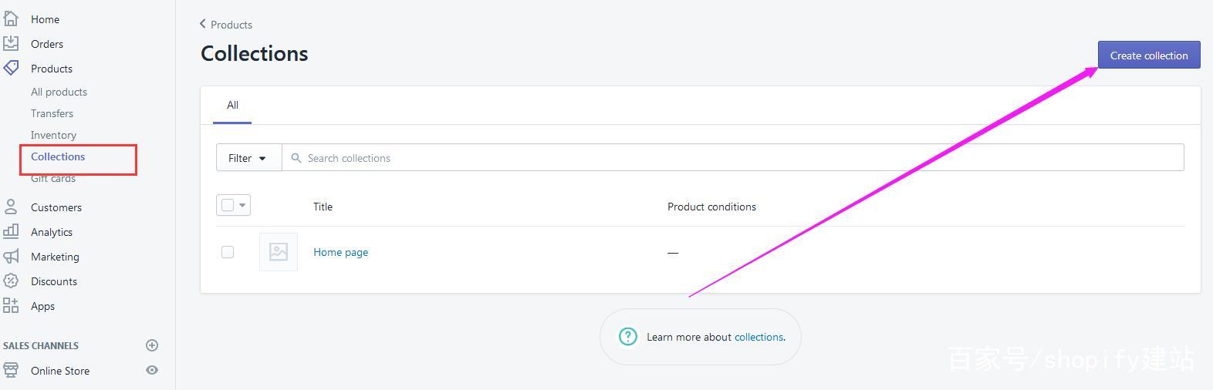The image size is (1213, 390).
Task: Tick the Home page collection checkbox
Action: [x=228, y=252]
